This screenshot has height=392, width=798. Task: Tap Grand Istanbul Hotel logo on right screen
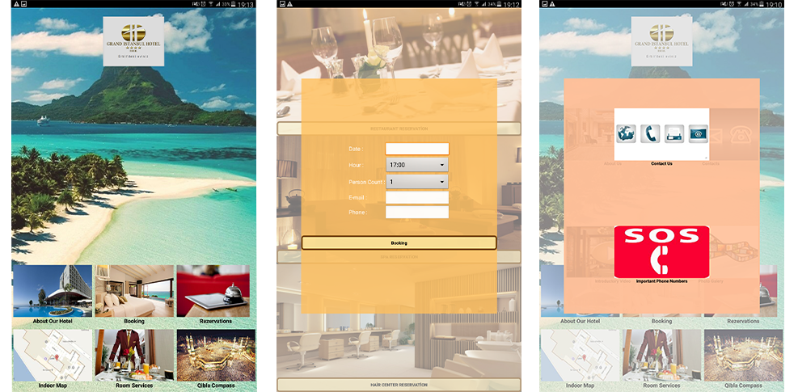pos(661,41)
